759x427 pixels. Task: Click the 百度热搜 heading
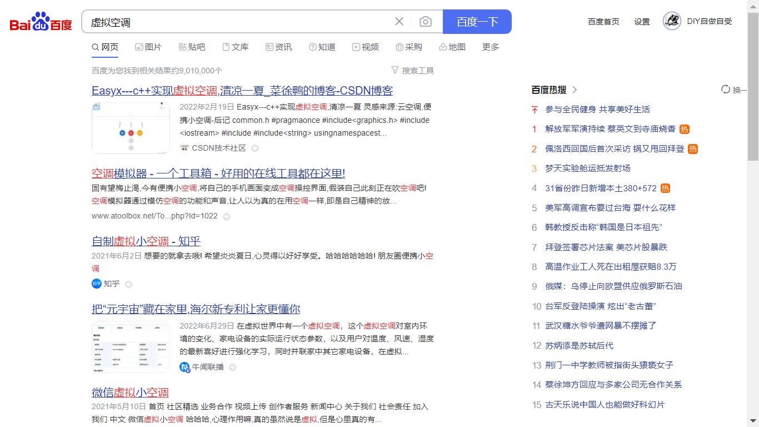point(549,90)
